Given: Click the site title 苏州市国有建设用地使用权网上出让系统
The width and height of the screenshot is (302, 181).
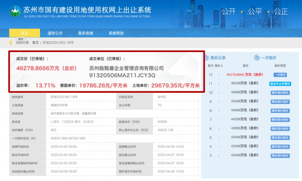Looking at the screenshot, I should tap(87, 9).
